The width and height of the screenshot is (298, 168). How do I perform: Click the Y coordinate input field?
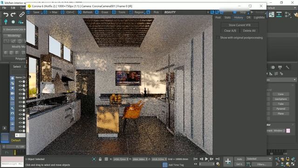point(140,159)
